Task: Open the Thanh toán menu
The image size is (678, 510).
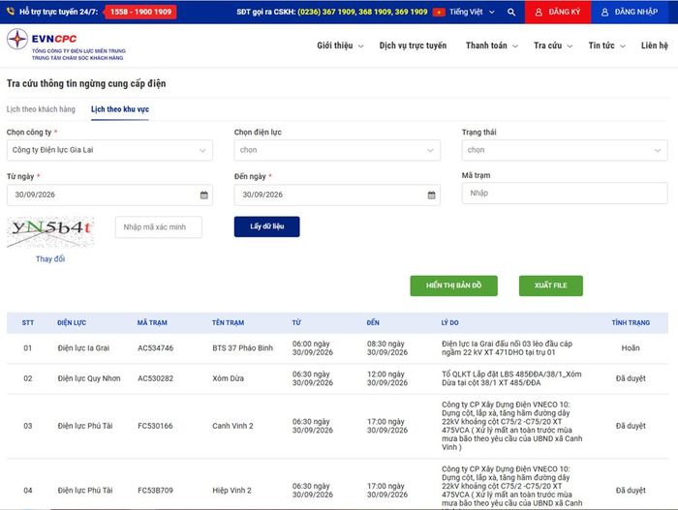Action: coord(492,45)
